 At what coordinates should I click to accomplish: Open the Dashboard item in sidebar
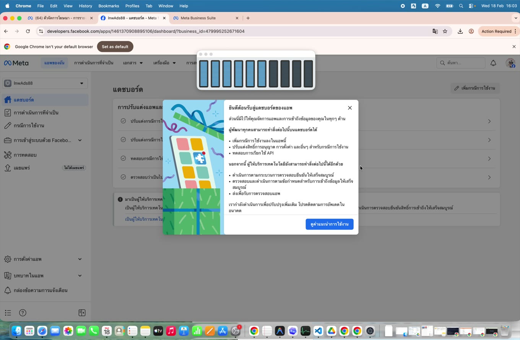point(45,100)
